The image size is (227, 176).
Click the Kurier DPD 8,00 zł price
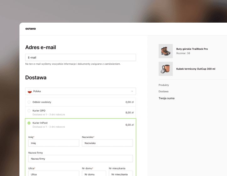129,113
